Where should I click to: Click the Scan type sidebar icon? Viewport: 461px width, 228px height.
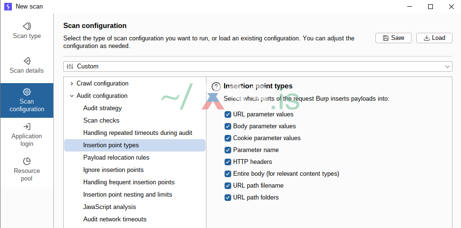point(27,26)
